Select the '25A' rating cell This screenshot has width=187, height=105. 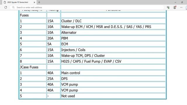point(53,79)
